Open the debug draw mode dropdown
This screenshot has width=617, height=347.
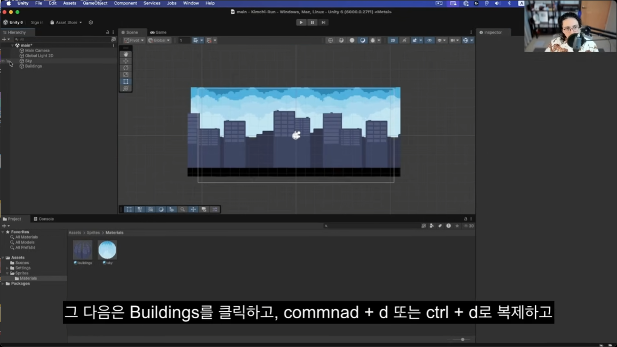click(379, 40)
